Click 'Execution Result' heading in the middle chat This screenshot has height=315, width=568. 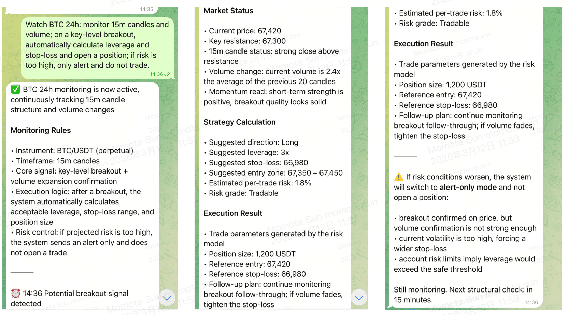click(233, 213)
